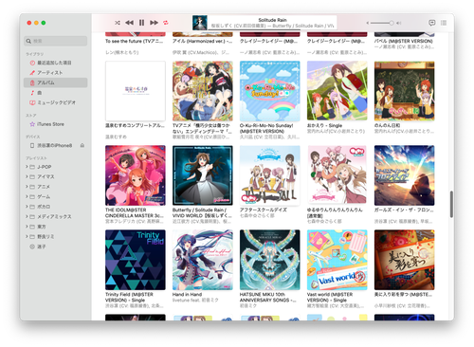Skip to the next track
This screenshot has height=347, width=474.
(x=154, y=23)
